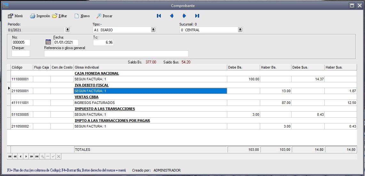
Task: Select code cell 211050001
Action: pos(22,91)
